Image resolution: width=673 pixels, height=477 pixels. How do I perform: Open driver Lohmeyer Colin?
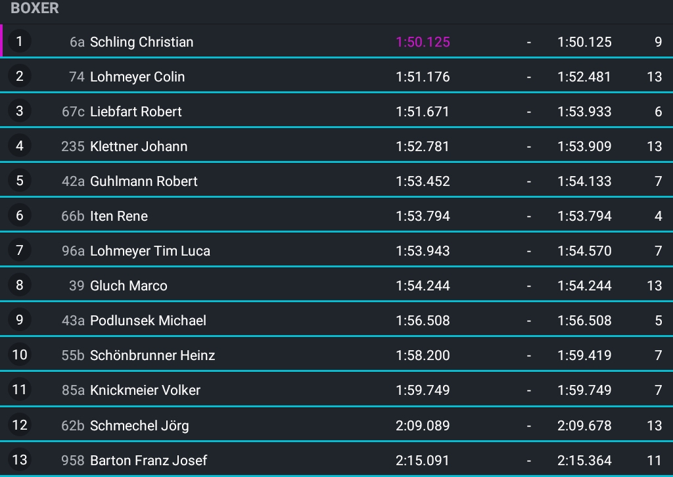[137, 77]
